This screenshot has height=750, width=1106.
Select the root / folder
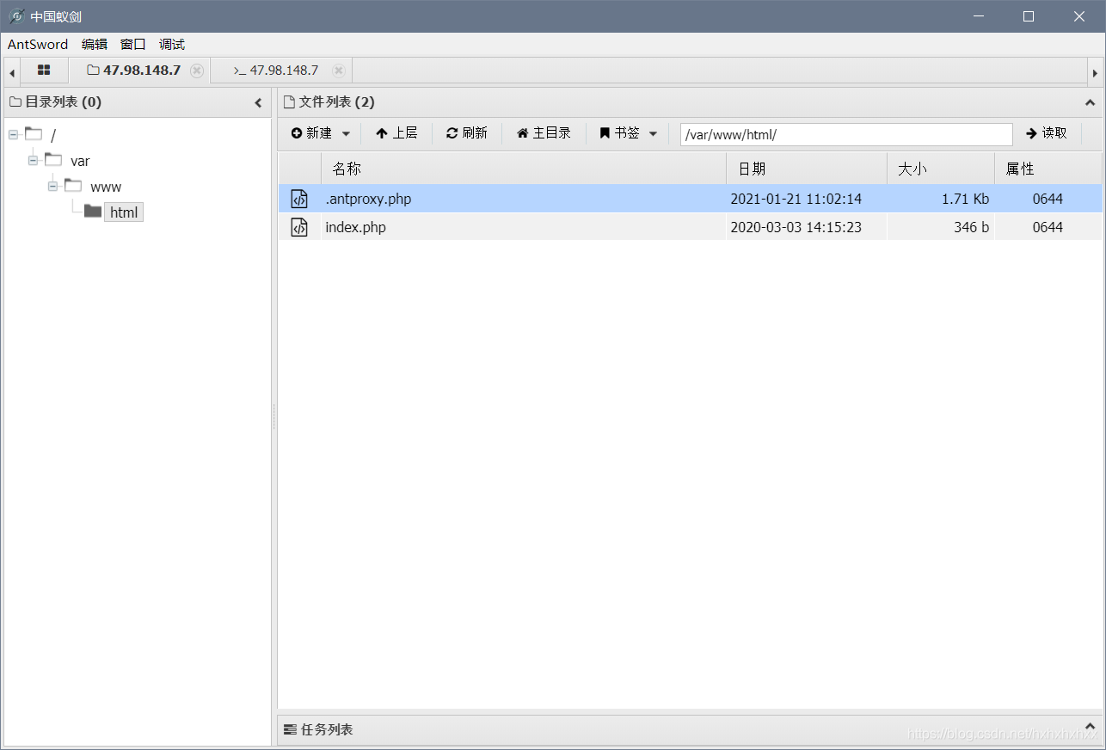(x=52, y=136)
